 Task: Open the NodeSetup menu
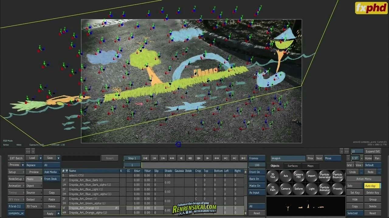16,179
